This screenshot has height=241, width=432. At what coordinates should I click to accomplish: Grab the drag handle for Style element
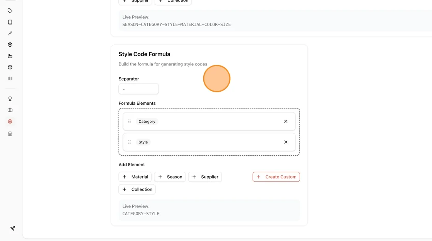pos(130,142)
